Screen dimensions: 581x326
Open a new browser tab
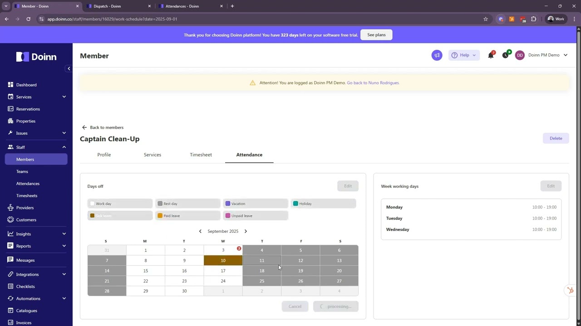point(232,6)
